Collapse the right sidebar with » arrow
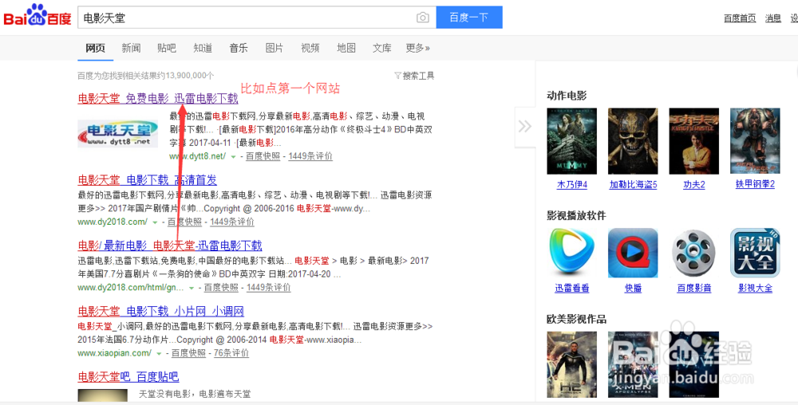Screen dimensions: 798x405 click(525, 127)
